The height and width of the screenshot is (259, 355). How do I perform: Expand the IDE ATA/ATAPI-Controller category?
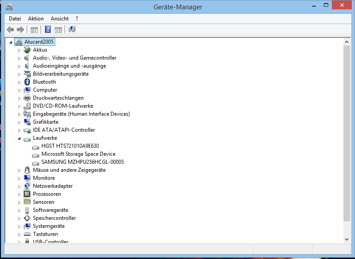[x=19, y=130]
